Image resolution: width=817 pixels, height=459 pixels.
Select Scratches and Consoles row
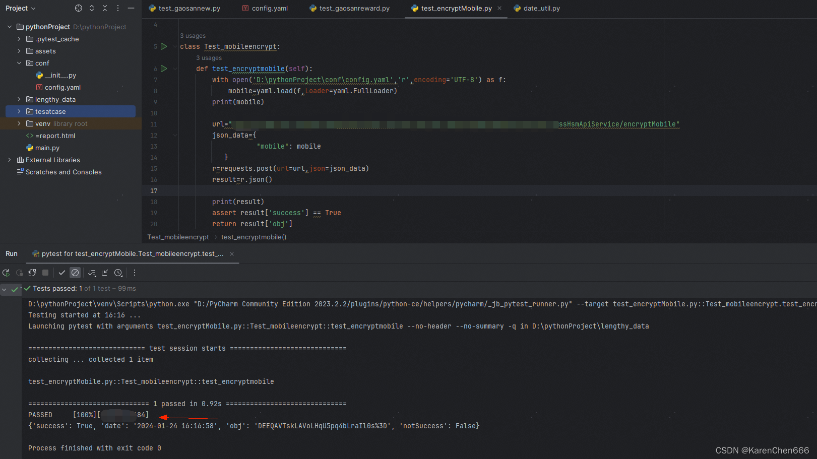(64, 172)
